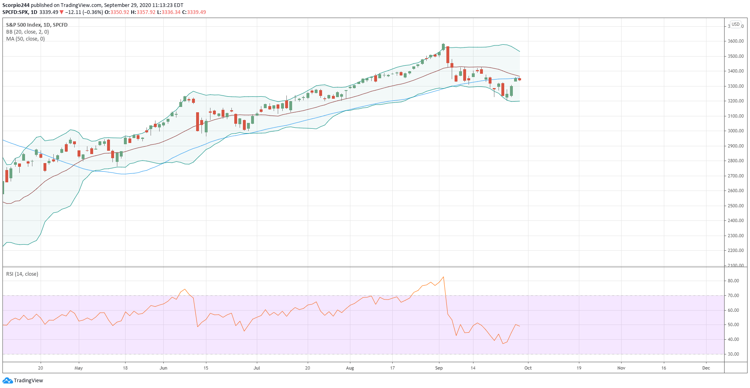
Task: Click the 3100.00 price axis label
Action: click(x=736, y=116)
